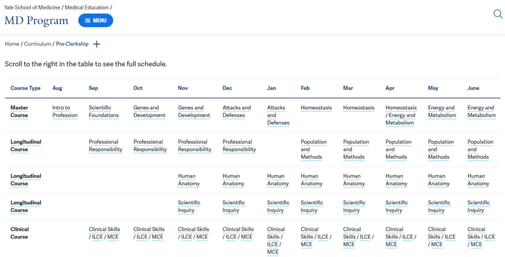Click the MD Program title
The width and height of the screenshot is (505, 257).
pyautogui.click(x=36, y=21)
